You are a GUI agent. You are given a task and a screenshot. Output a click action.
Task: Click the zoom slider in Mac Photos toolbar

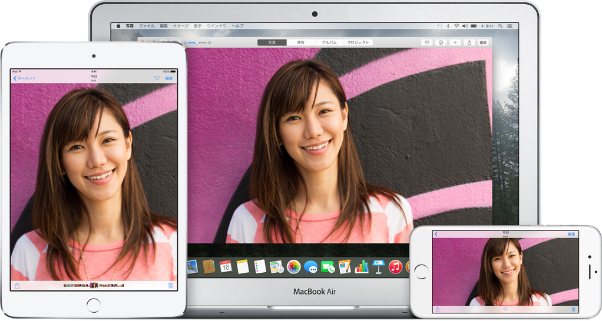197,43
